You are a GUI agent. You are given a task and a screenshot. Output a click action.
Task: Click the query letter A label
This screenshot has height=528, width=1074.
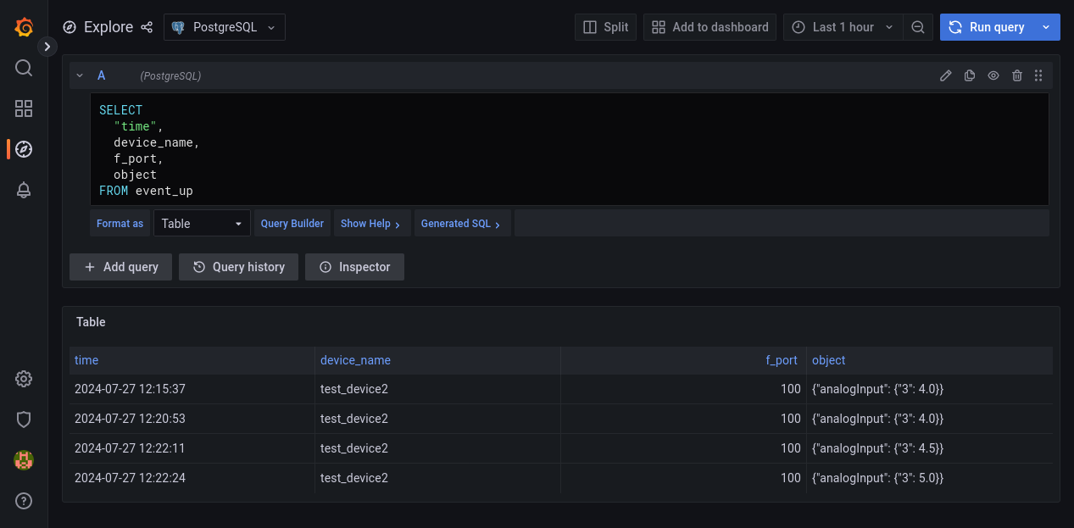(x=102, y=75)
